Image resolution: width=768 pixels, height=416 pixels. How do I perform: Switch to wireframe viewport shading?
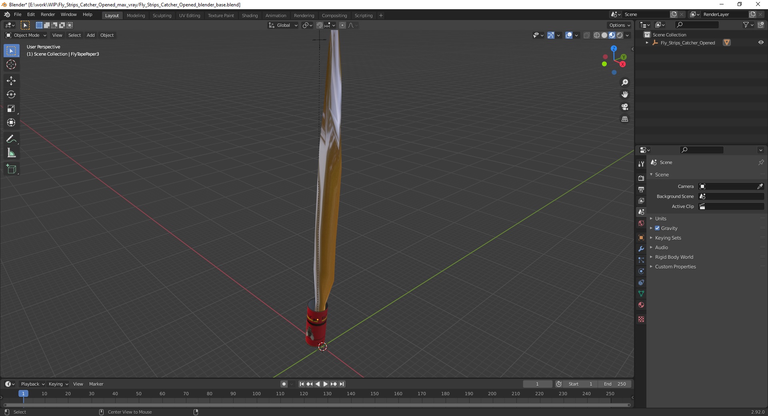pos(597,35)
